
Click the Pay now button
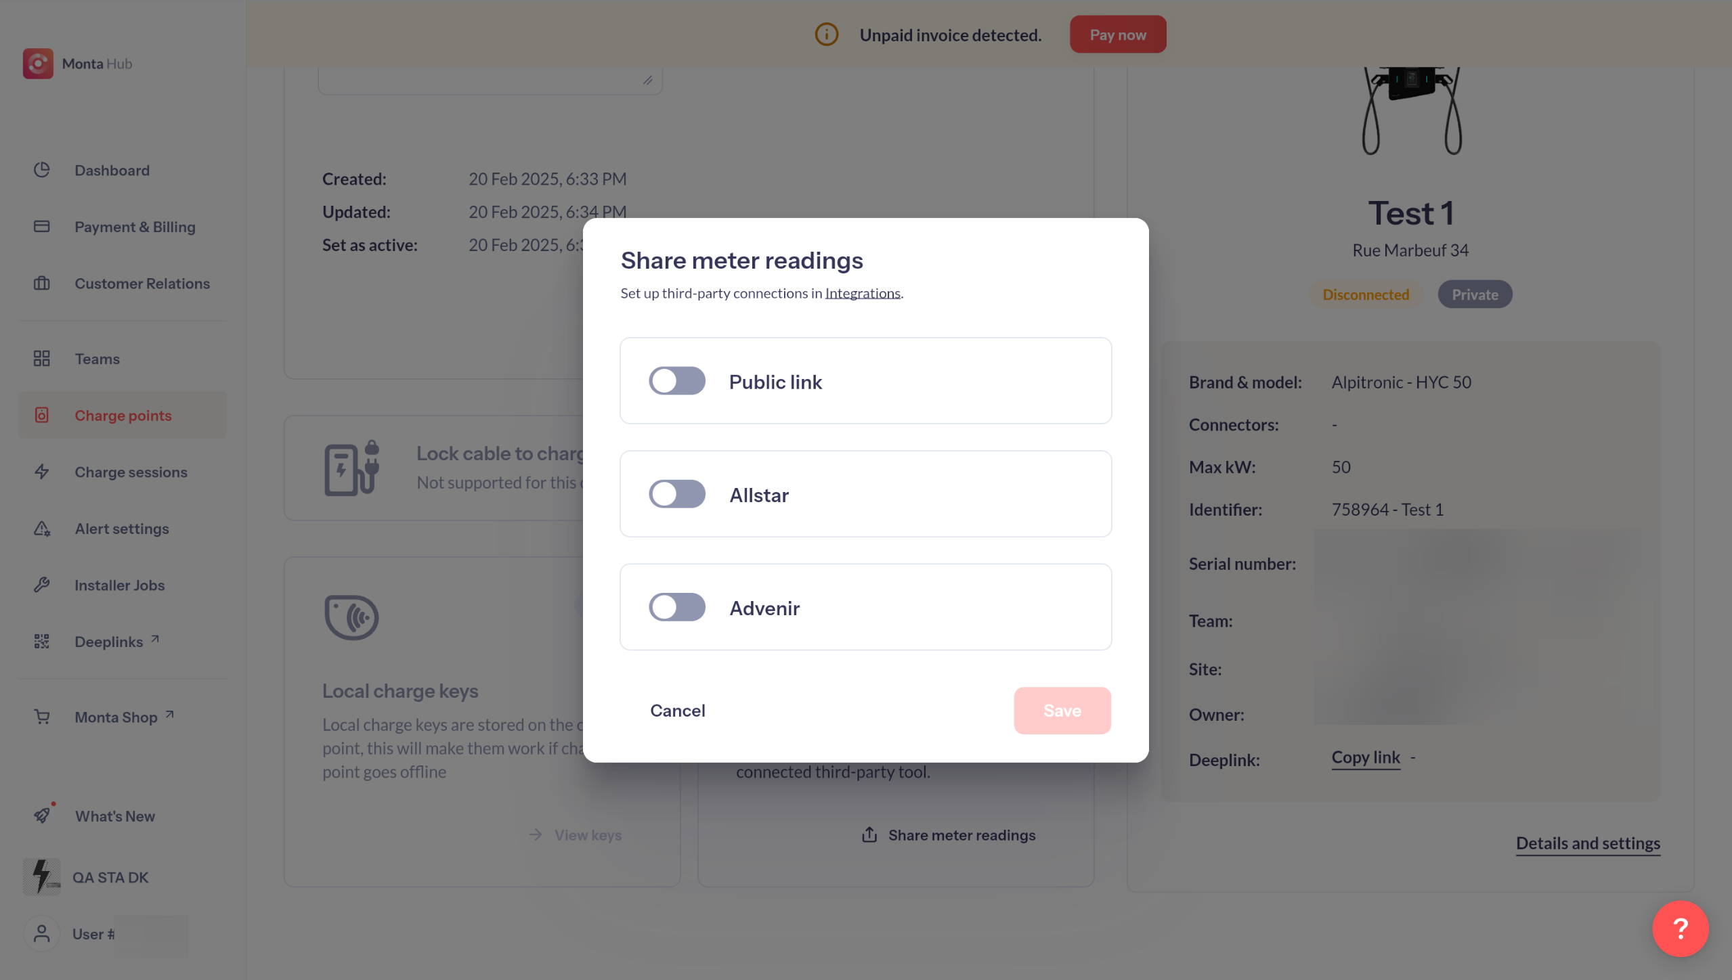tap(1118, 35)
